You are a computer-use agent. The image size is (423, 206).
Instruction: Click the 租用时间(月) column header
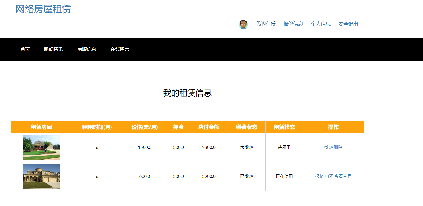[97, 127]
